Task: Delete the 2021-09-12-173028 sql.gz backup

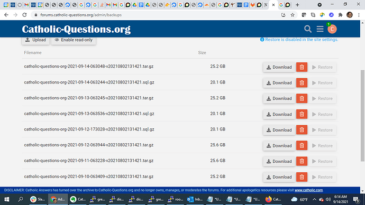Action: tap(302, 130)
